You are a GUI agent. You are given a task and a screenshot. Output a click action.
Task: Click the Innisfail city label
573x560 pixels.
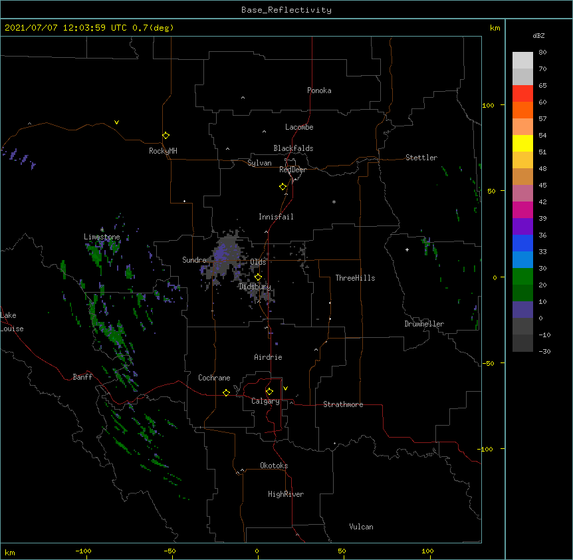pyautogui.click(x=276, y=217)
